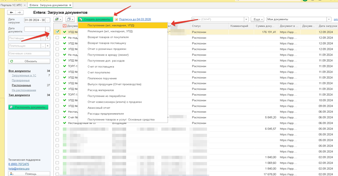Viewport: 338px width, 176px height.
Task: Tick the checkbox of Нестандартный № от Входящий row
Action: (57, 123)
